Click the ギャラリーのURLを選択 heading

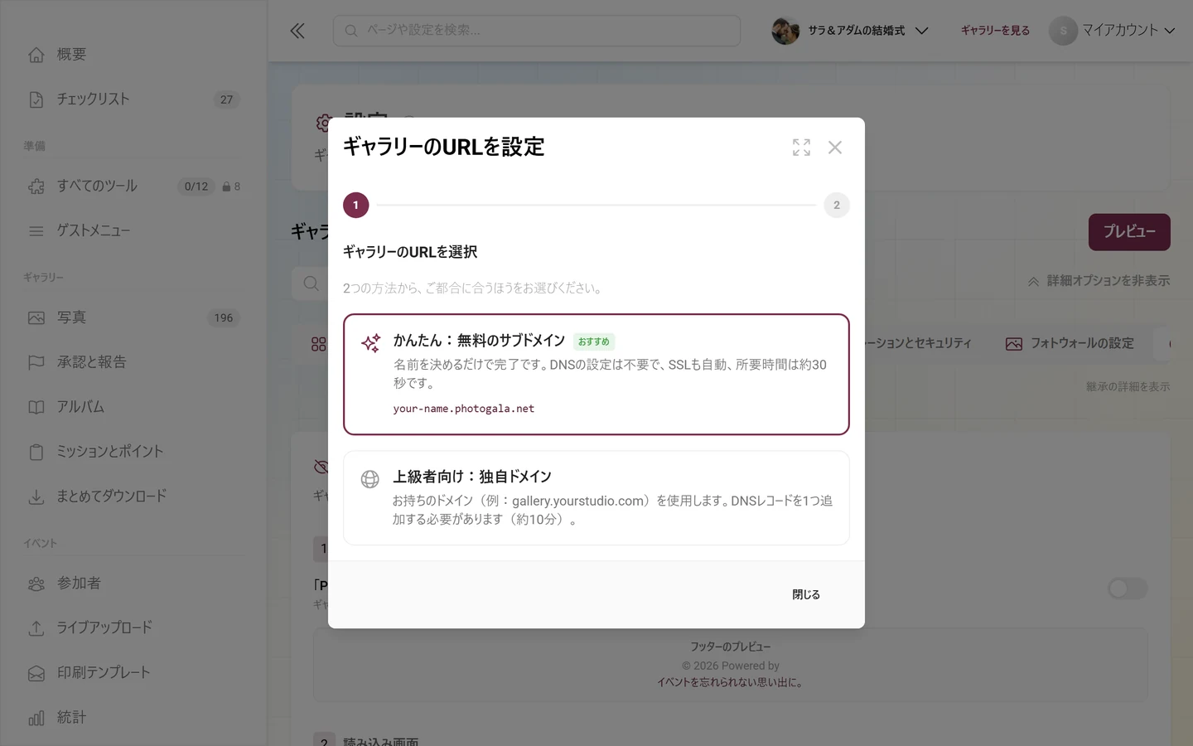click(x=410, y=252)
